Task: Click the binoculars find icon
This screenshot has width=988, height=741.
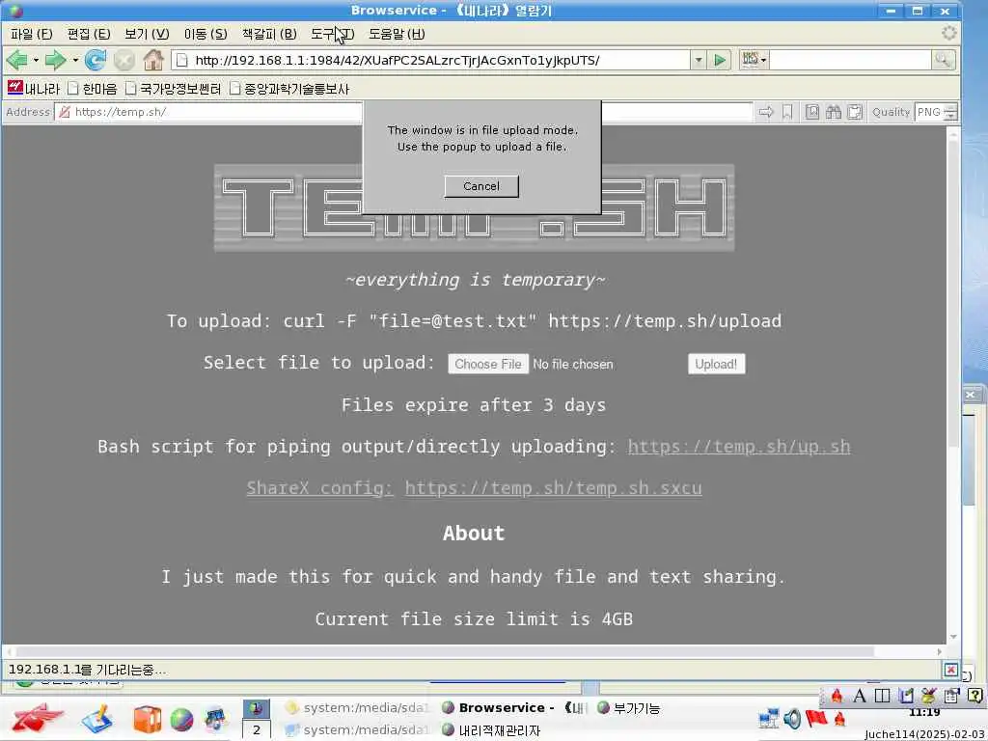Action: 834,112
